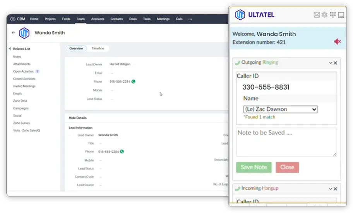This screenshot has height=213, width=353.
Task: Open the Name dropdown showing Zac Dawson
Action: pos(281,109)
